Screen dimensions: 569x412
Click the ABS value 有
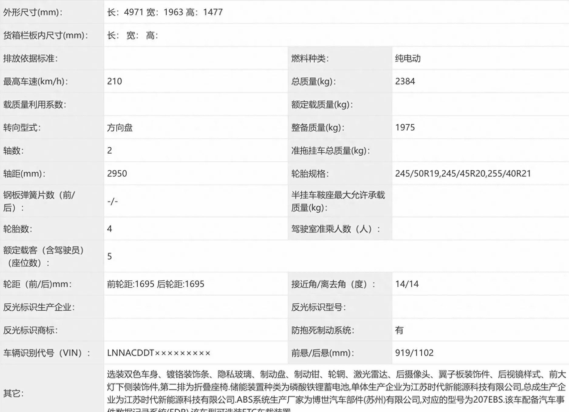[x=399, y=330]
